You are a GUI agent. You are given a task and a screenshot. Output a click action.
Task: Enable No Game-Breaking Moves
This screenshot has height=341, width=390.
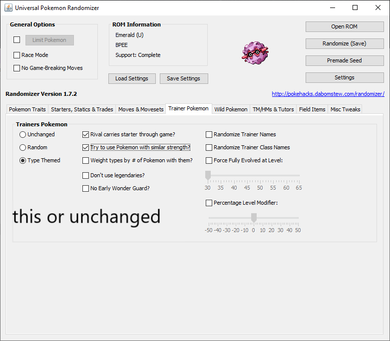coord(16,68)
